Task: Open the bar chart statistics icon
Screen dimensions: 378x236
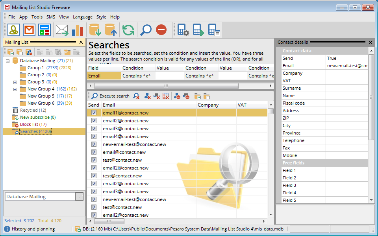Action: pos(78,30)
